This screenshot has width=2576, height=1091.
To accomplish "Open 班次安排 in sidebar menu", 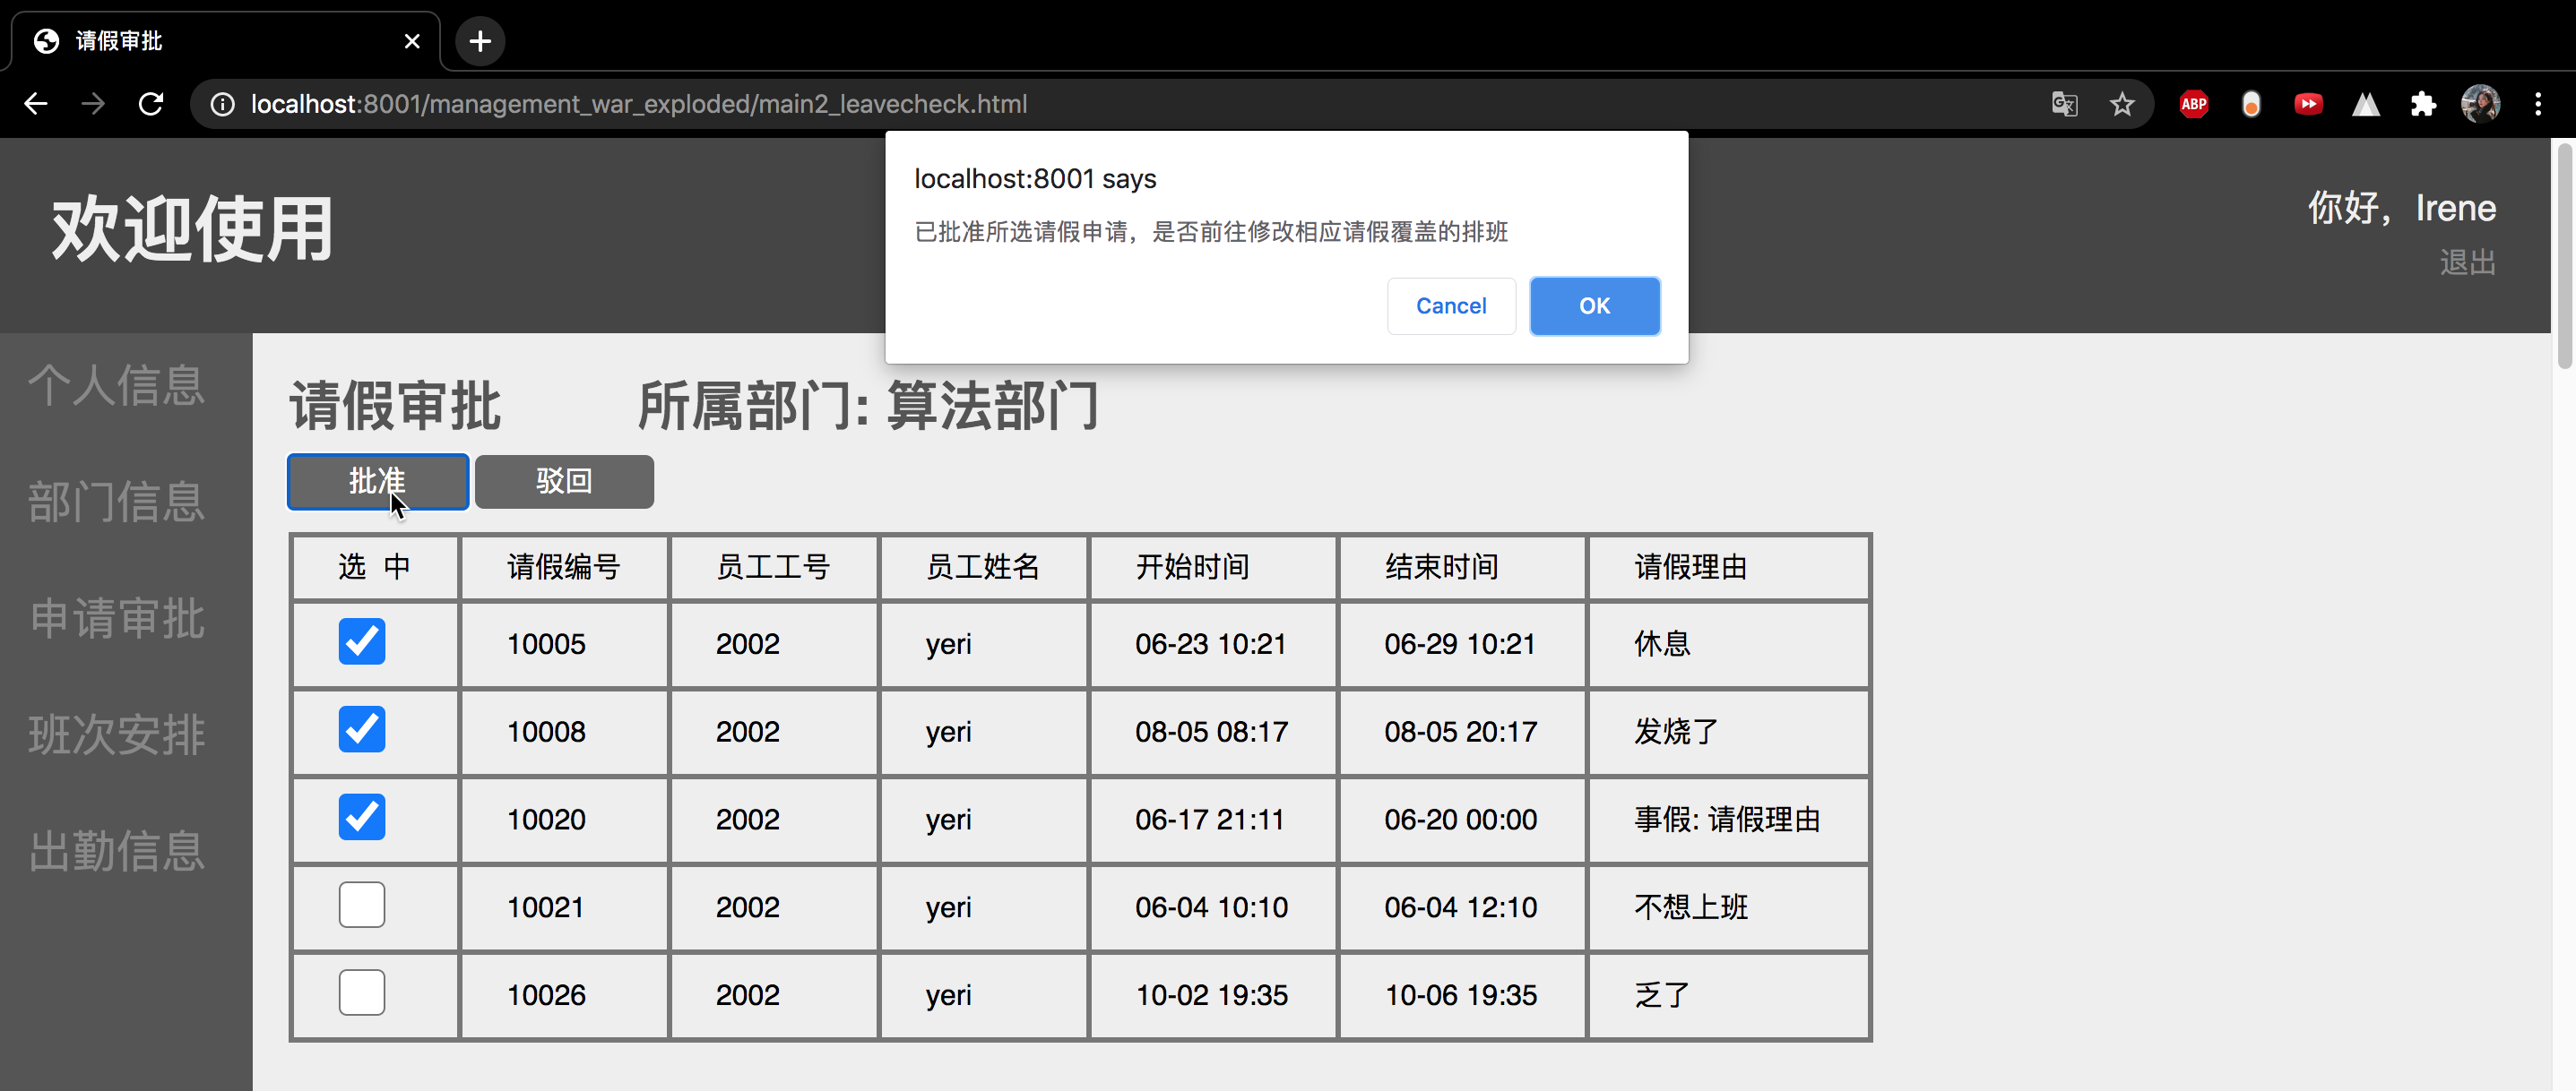I will click(117, 734).
